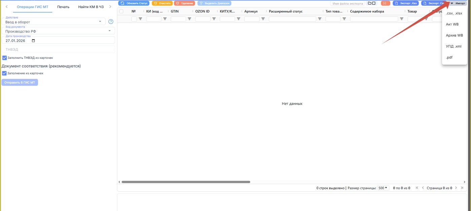The width and height of the screenshot is (471, 211).
Task: Go to the last page arrow icon
Action: click(462, 188)
